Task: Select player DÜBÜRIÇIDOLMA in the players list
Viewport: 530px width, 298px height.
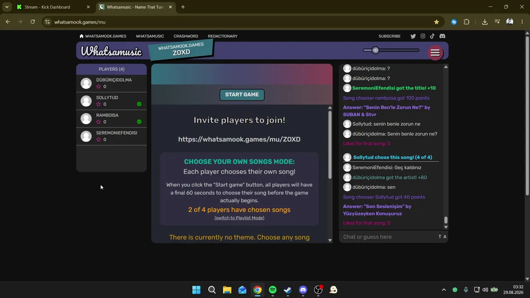Action: 111,83
